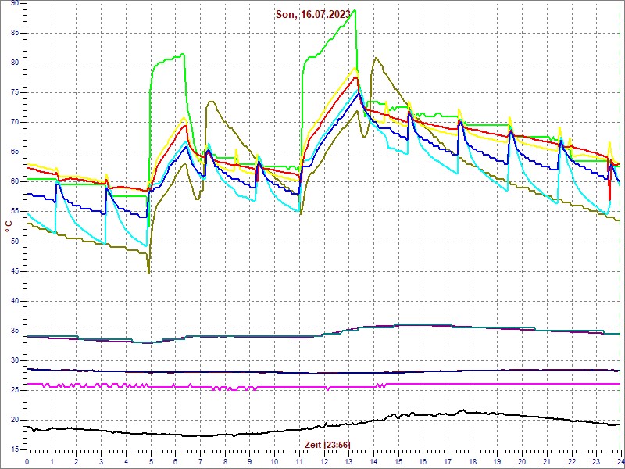This screenshot has height=469, width=625.
Task: Click hour 21 on the time axis
Action: [546, 460]
